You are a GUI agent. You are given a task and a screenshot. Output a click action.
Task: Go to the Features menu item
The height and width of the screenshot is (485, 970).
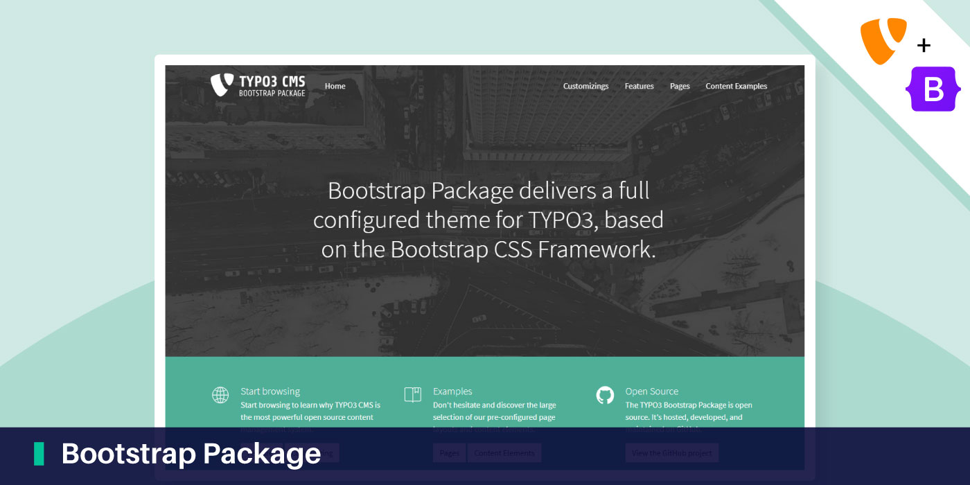pyautogui.click(x=639, y=86)
